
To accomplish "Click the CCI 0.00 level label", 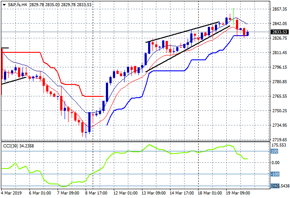I will click(275, 163).
